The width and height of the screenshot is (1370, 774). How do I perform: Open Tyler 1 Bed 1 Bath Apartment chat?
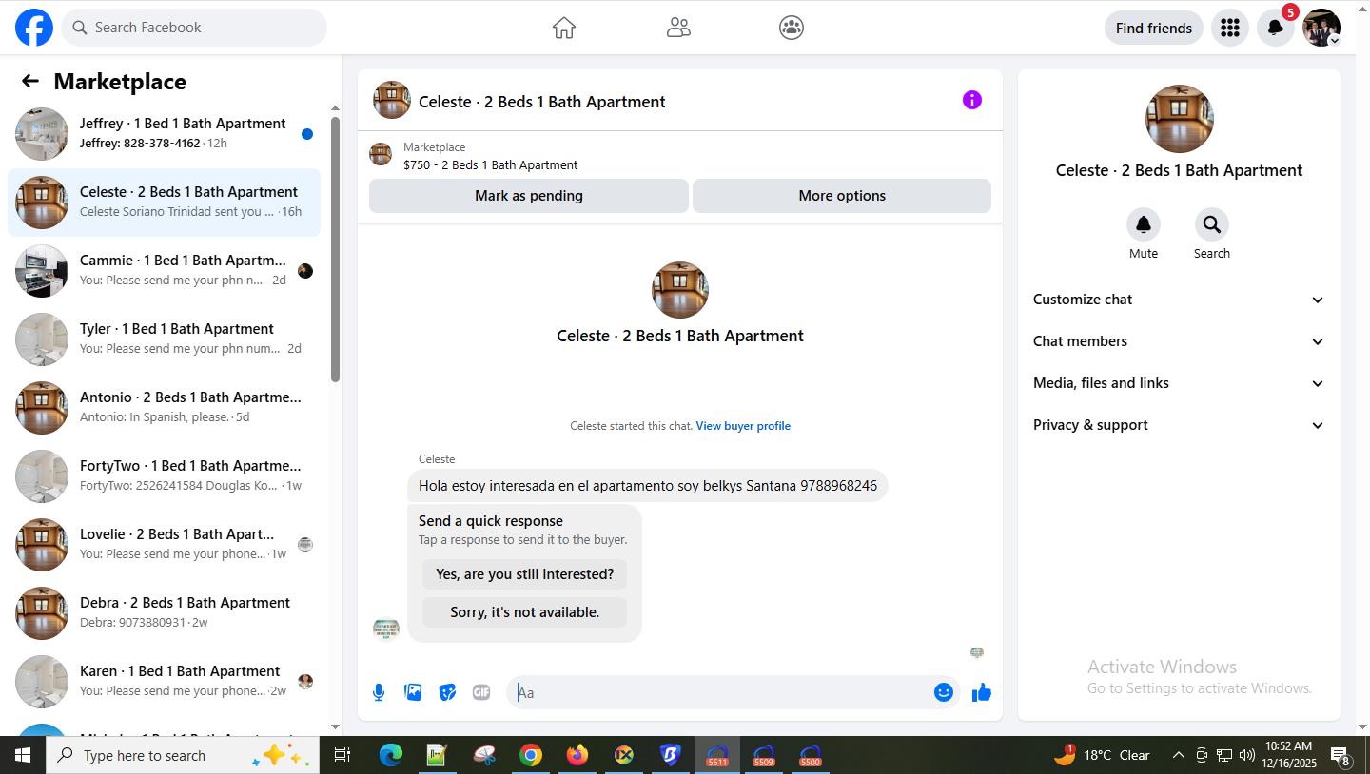[x=164, y=339]
